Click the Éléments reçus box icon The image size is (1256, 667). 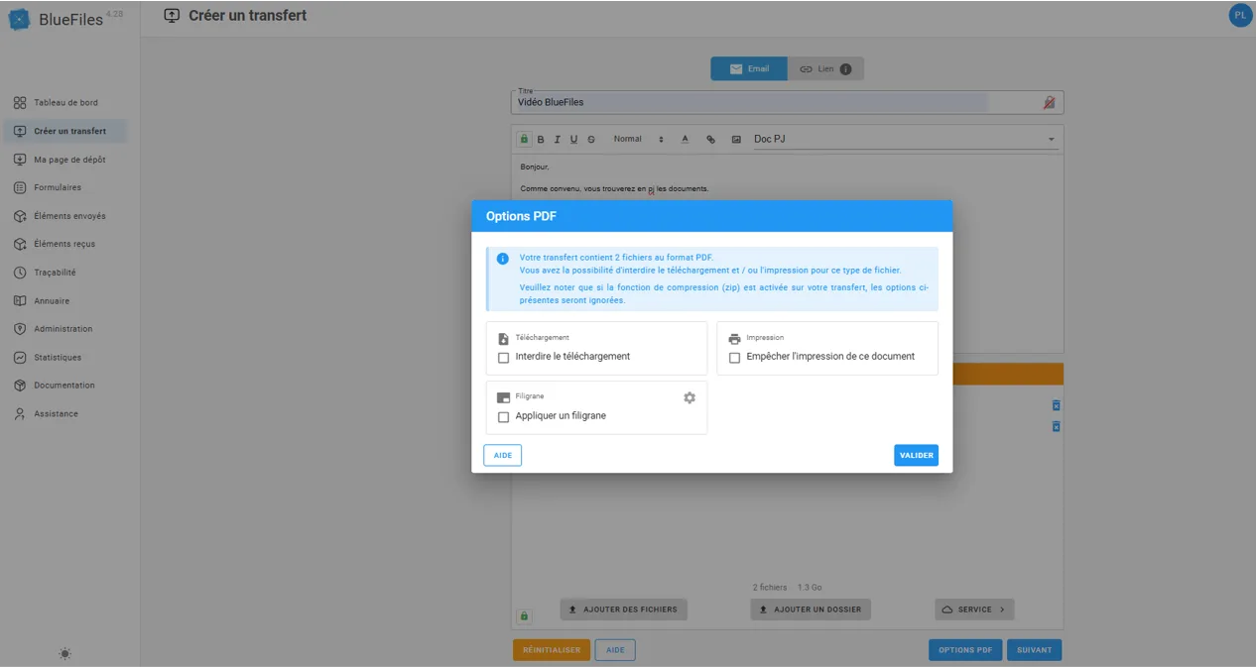tap(20, 244)
